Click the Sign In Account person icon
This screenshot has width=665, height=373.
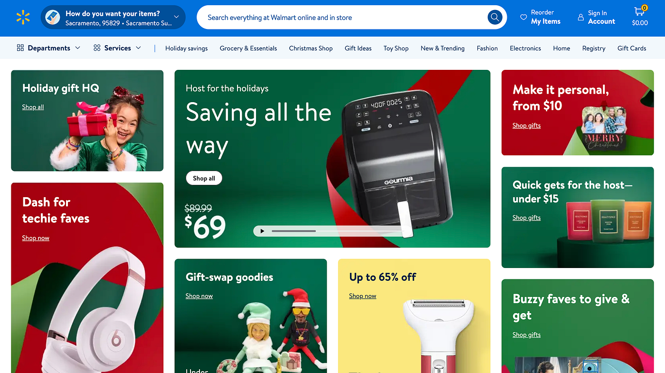coord(580,17)
